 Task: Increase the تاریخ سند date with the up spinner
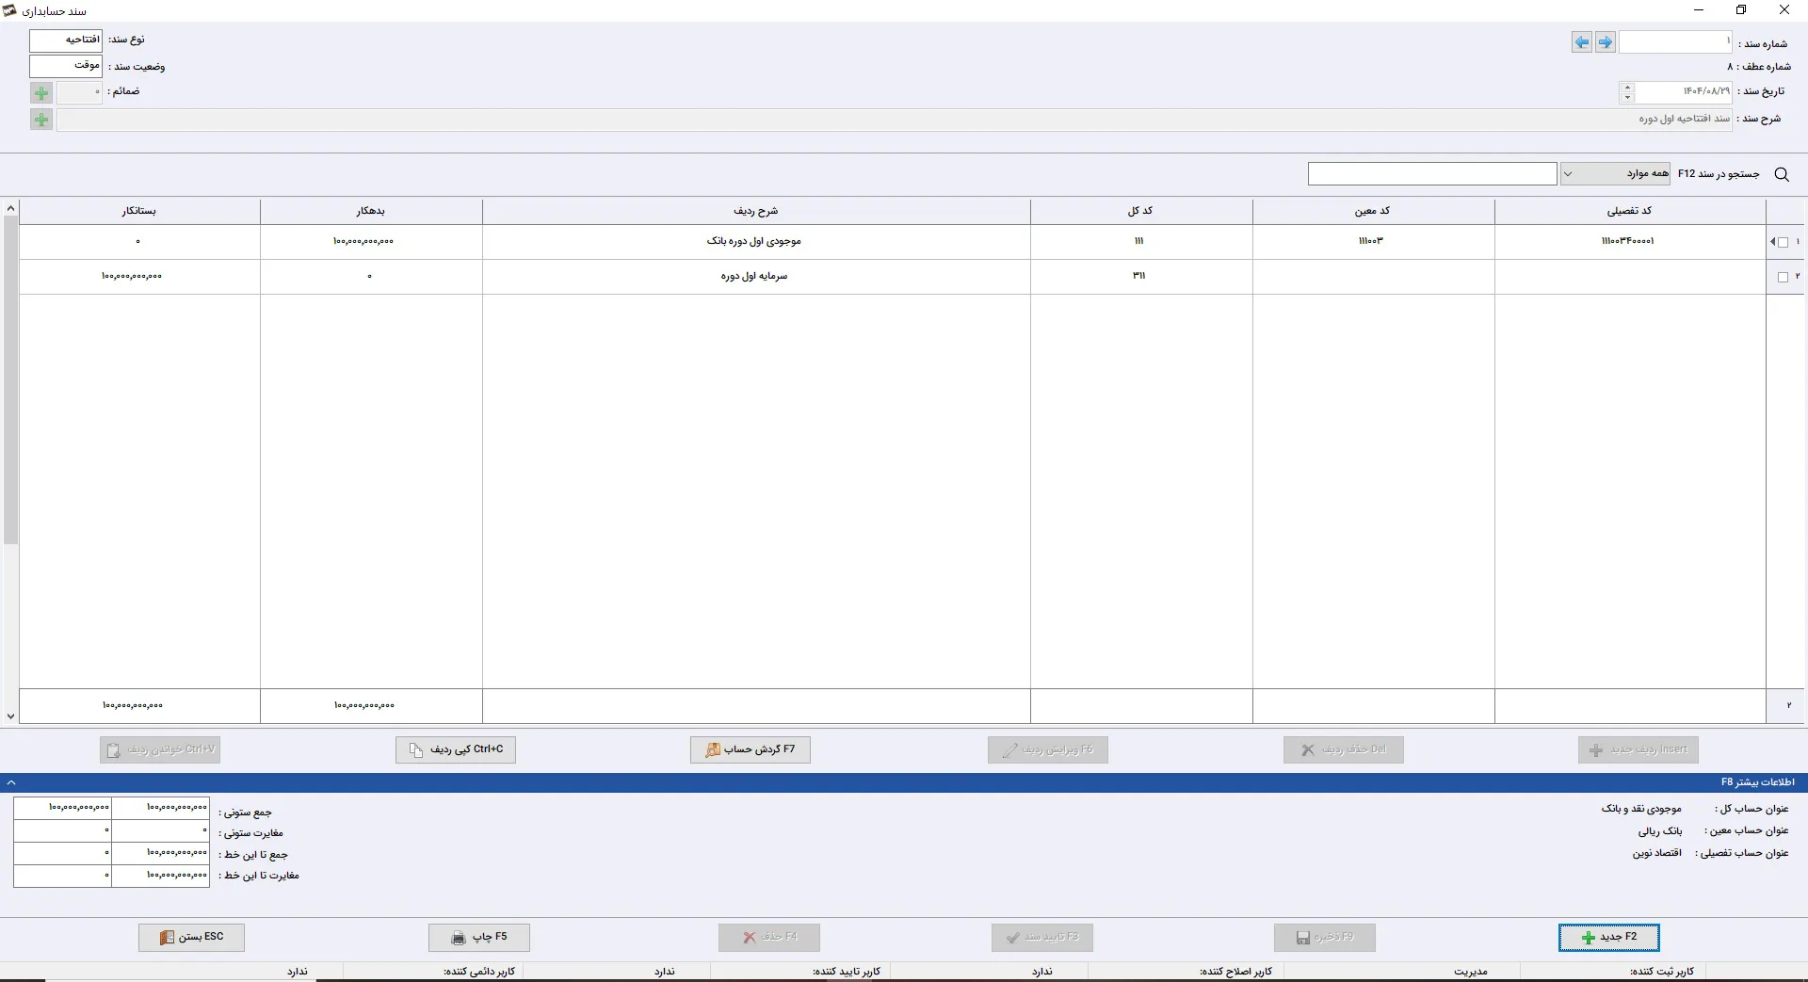coord(1627,87)
